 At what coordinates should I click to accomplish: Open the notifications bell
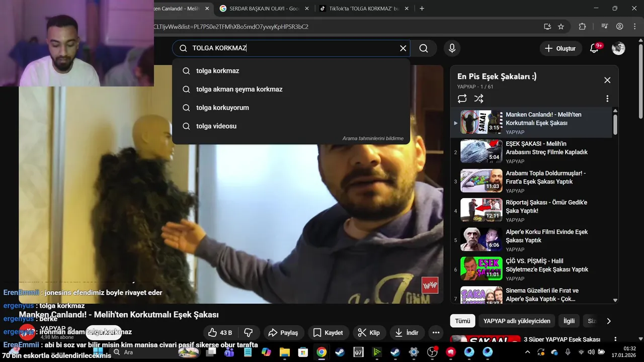594,48
